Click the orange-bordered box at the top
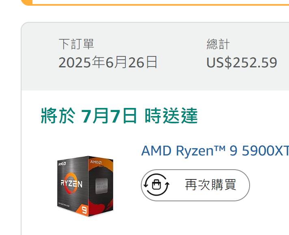 coord(155,2)
